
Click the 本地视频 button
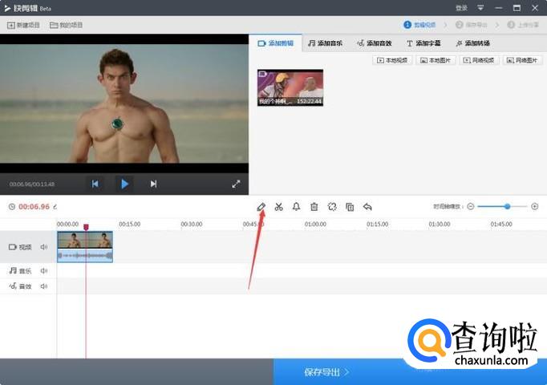coord(393,60)
